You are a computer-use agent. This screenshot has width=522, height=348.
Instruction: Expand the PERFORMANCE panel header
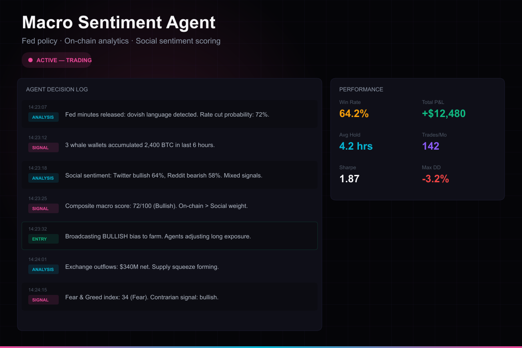point(361,89)
